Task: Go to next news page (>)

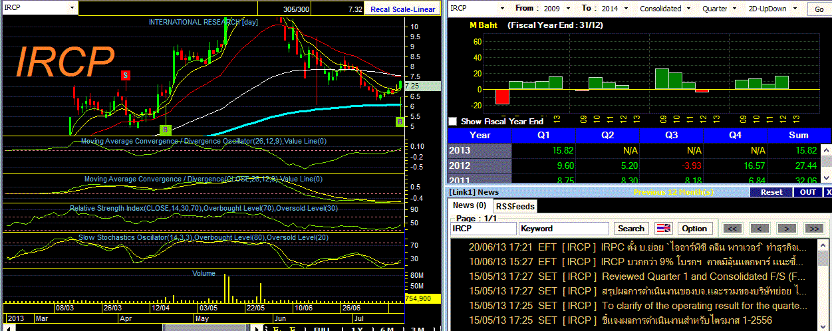Action: pos(787,229)
